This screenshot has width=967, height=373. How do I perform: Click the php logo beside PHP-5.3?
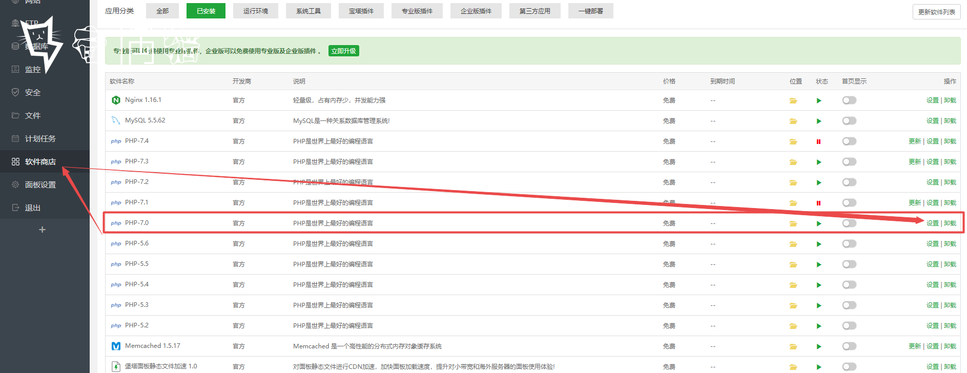(x=116, y=305)
